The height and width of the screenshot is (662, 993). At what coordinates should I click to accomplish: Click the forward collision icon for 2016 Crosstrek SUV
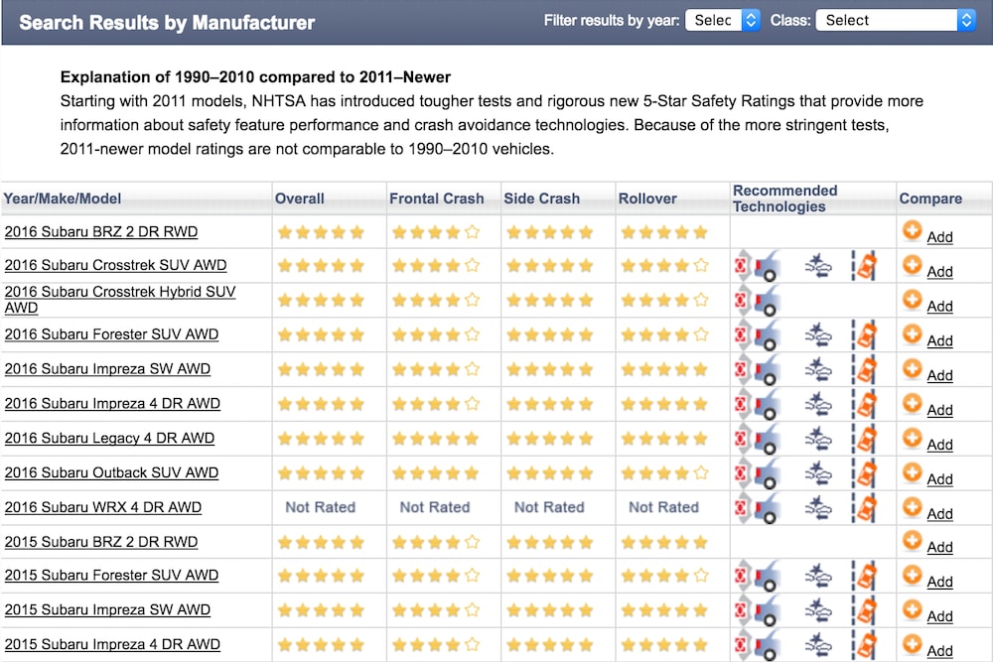[x=818, y=266]
